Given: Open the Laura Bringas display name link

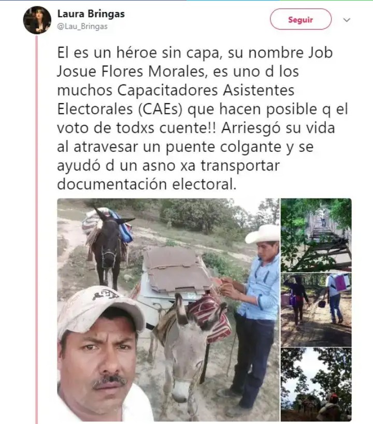Looking at the screenshot, I should [91, 14].
